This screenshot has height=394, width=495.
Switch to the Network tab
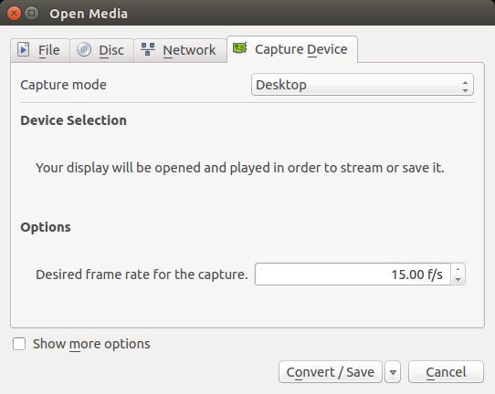180,50
